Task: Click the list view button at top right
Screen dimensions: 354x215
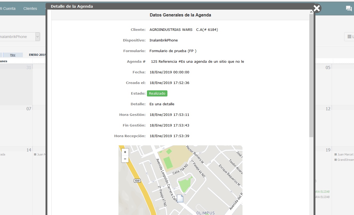Action: 349,37
